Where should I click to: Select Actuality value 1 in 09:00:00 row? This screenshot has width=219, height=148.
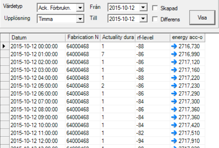pos(118,117)
